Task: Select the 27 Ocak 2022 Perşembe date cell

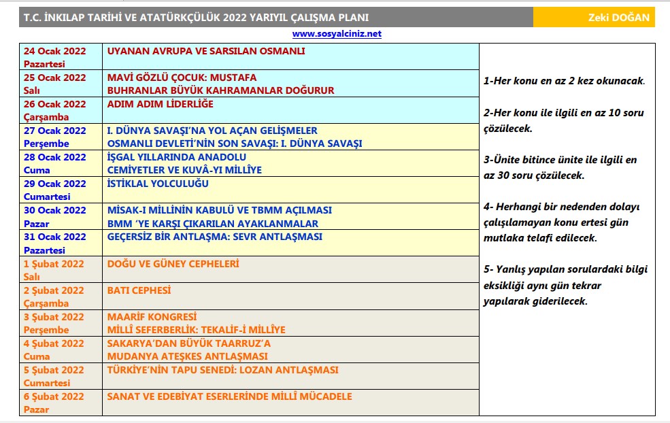Action: click(60, 137)
